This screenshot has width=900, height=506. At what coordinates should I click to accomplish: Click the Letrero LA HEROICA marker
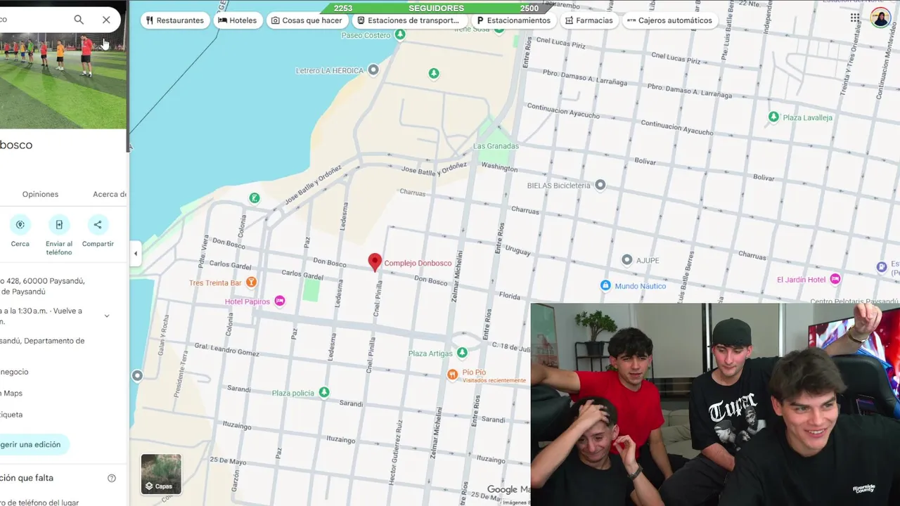[x=373, y=70]
